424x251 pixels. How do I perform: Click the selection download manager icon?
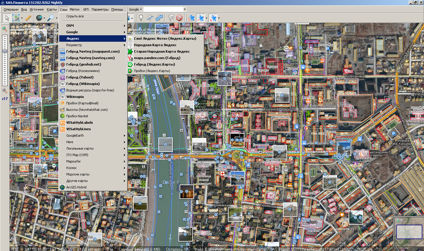[16, 18]
